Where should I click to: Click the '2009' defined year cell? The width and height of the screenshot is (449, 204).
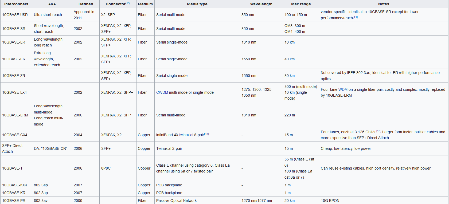[86, 201]
